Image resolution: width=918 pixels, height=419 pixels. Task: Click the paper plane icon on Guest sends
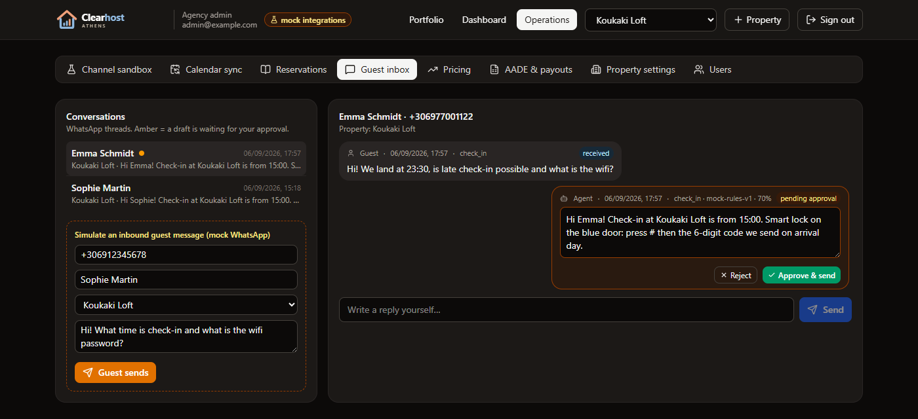point(88,373)
